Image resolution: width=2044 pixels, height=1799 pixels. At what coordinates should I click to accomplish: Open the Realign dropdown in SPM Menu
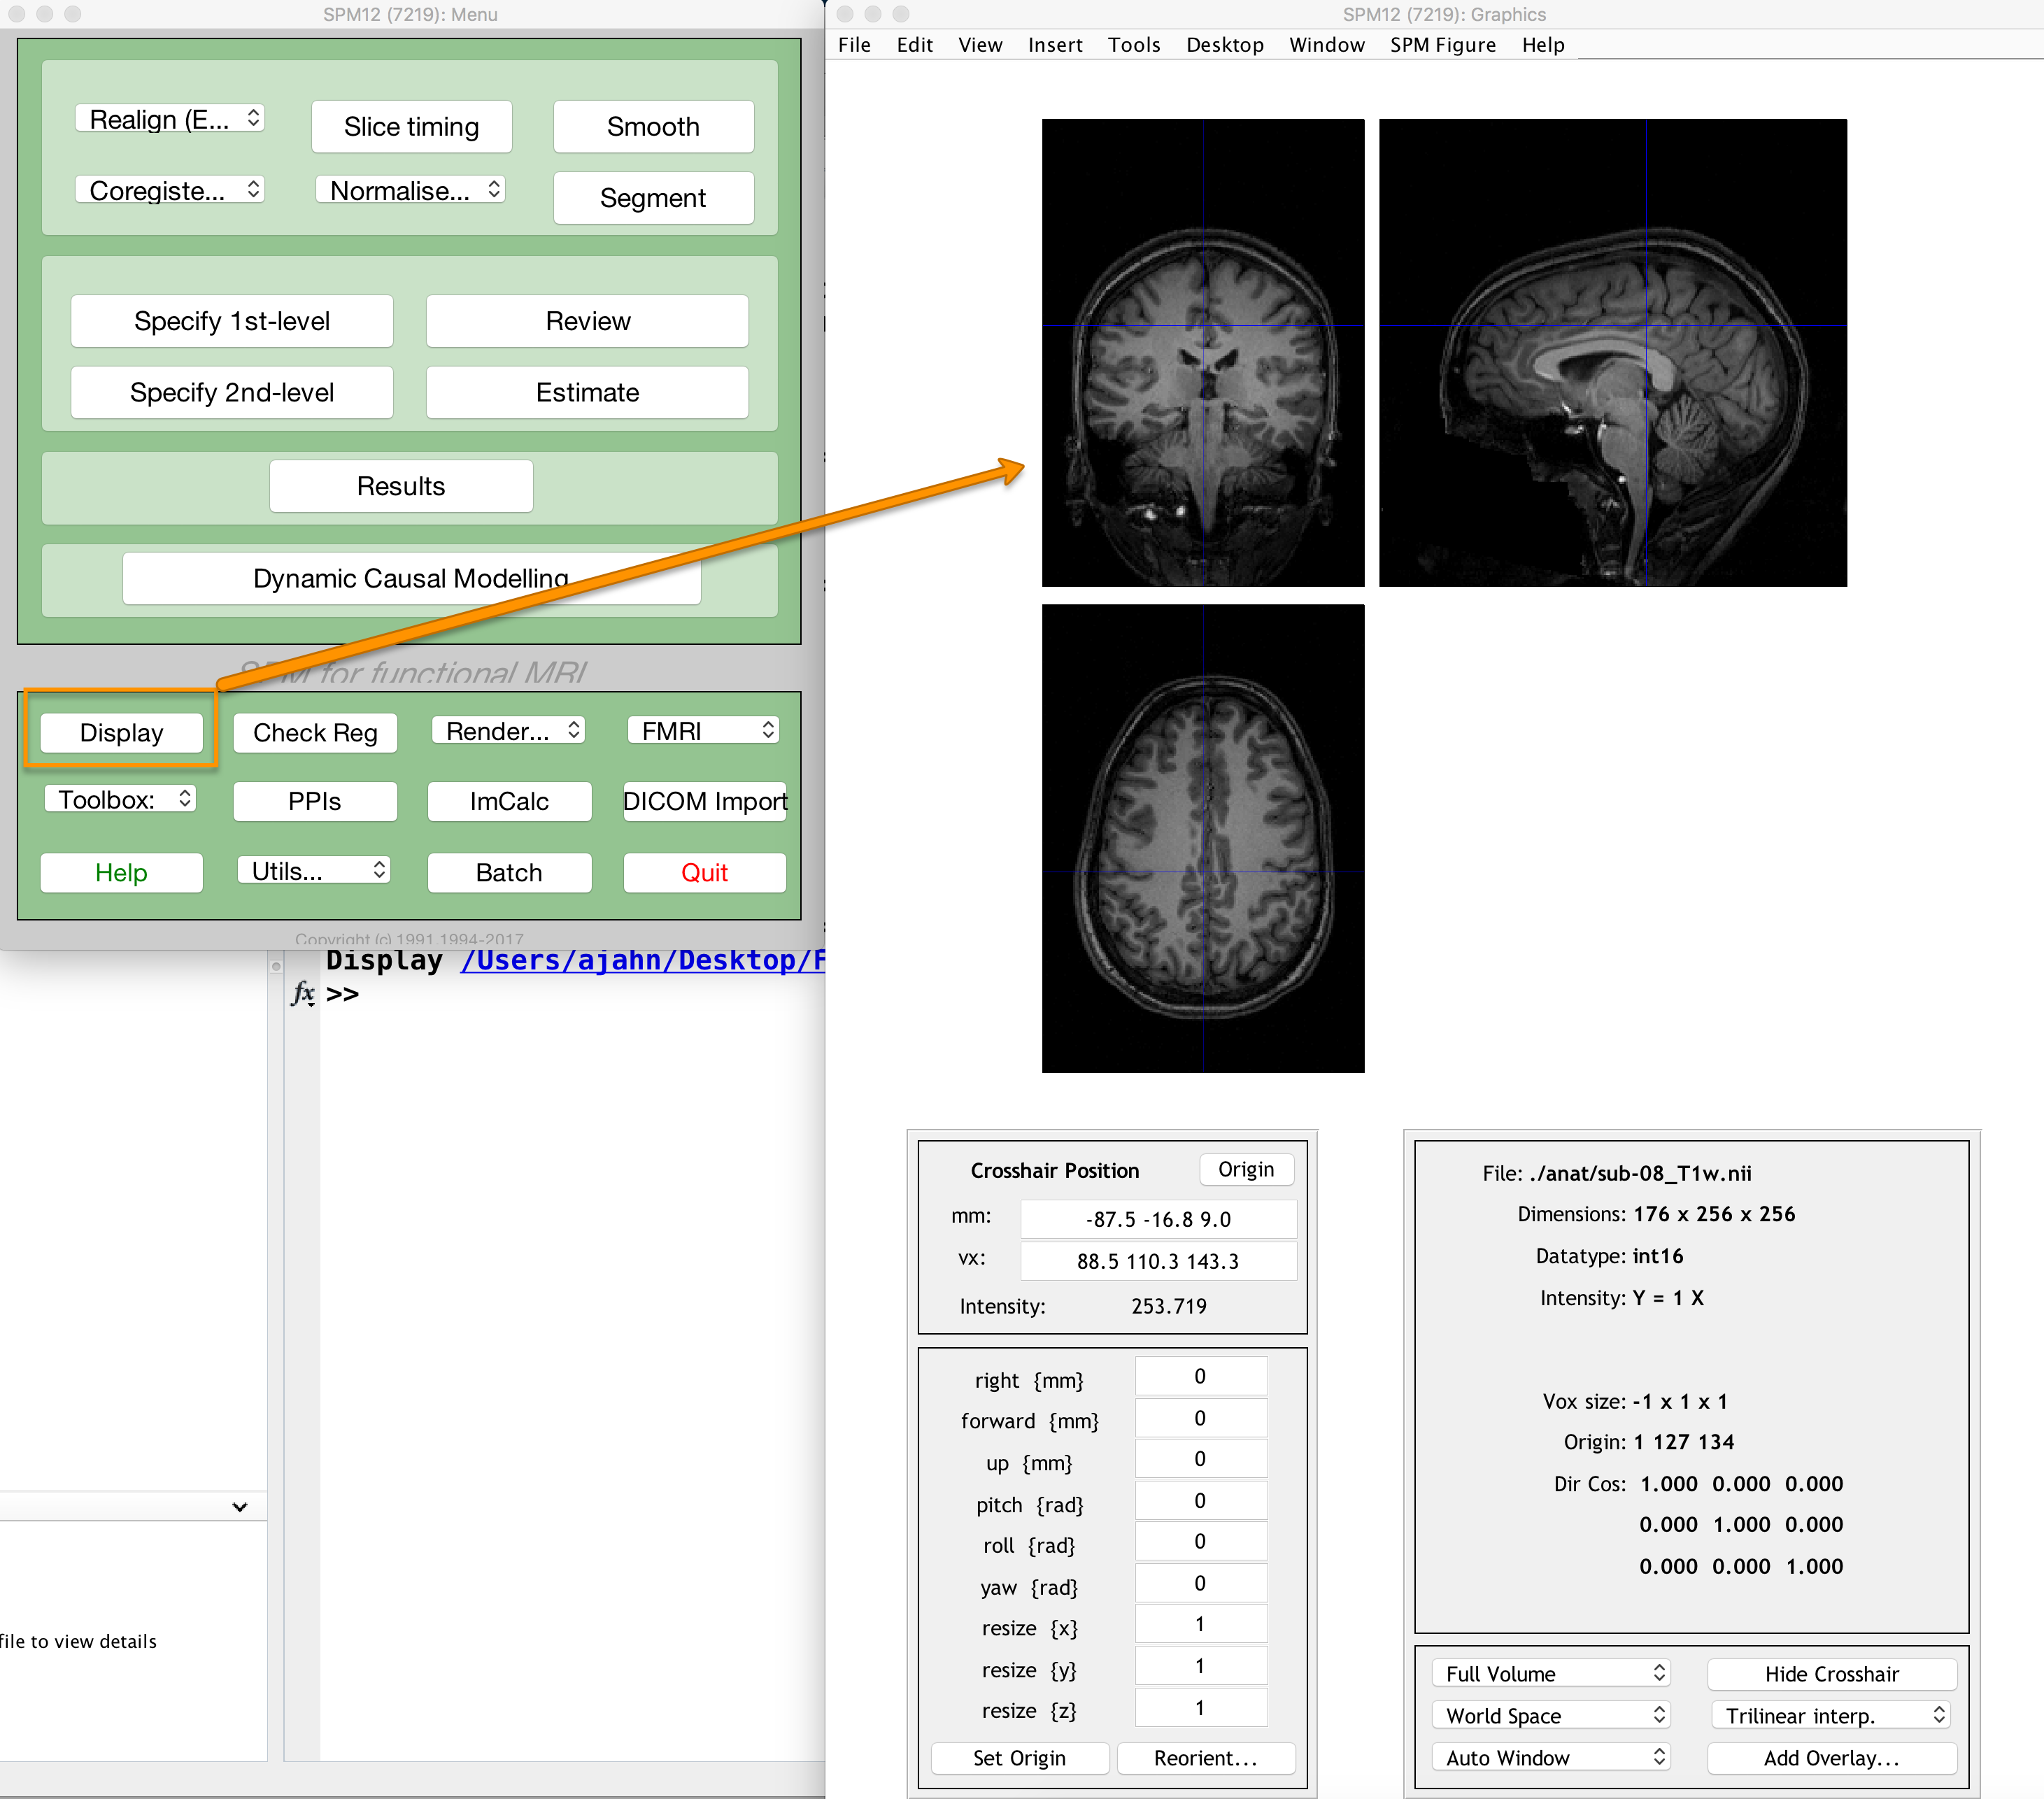click(x=169, y=119)
